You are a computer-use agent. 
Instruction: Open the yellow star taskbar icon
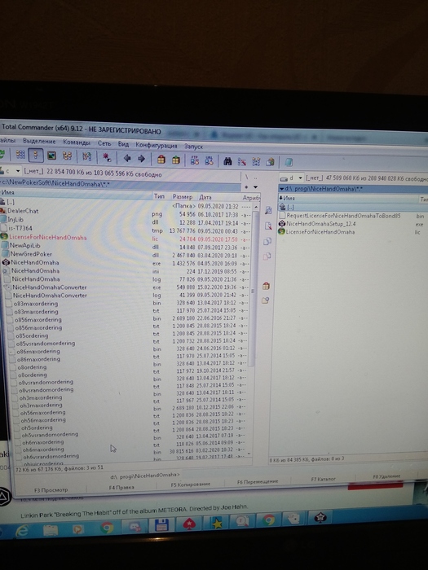coord(218,523)
